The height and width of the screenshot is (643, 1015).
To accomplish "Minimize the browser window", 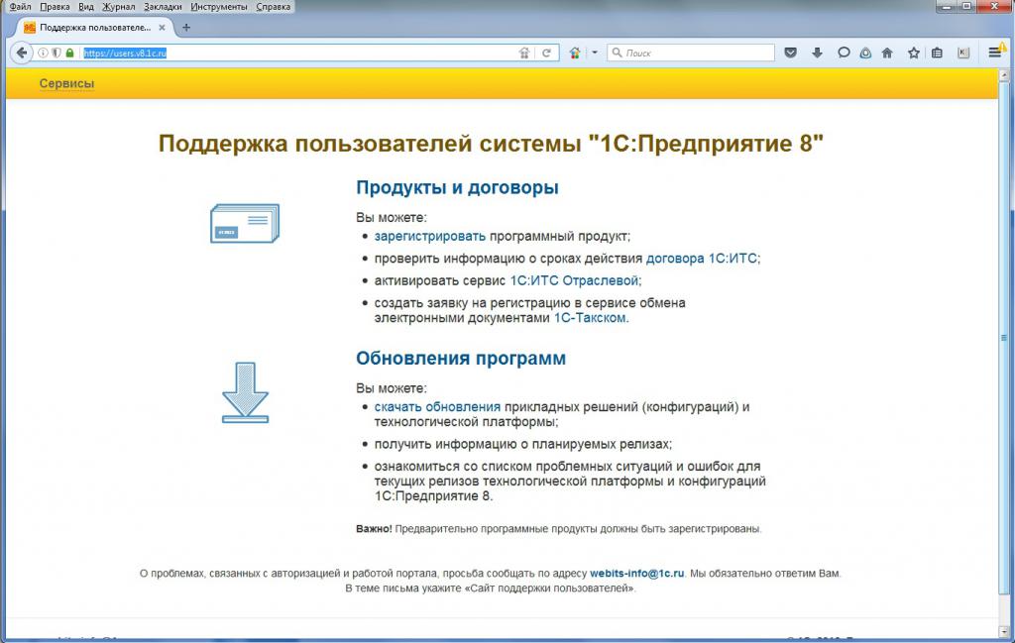I will 948,7.
